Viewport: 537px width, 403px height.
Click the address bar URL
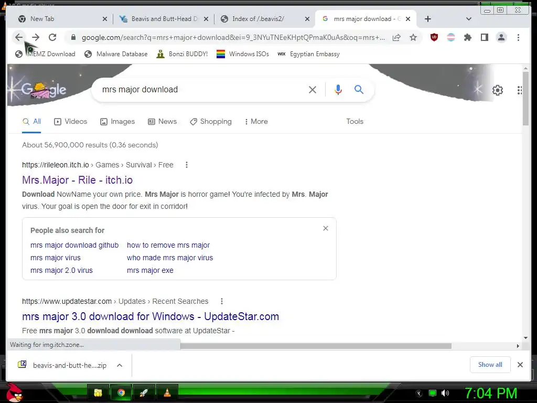[x=233, y=37]
